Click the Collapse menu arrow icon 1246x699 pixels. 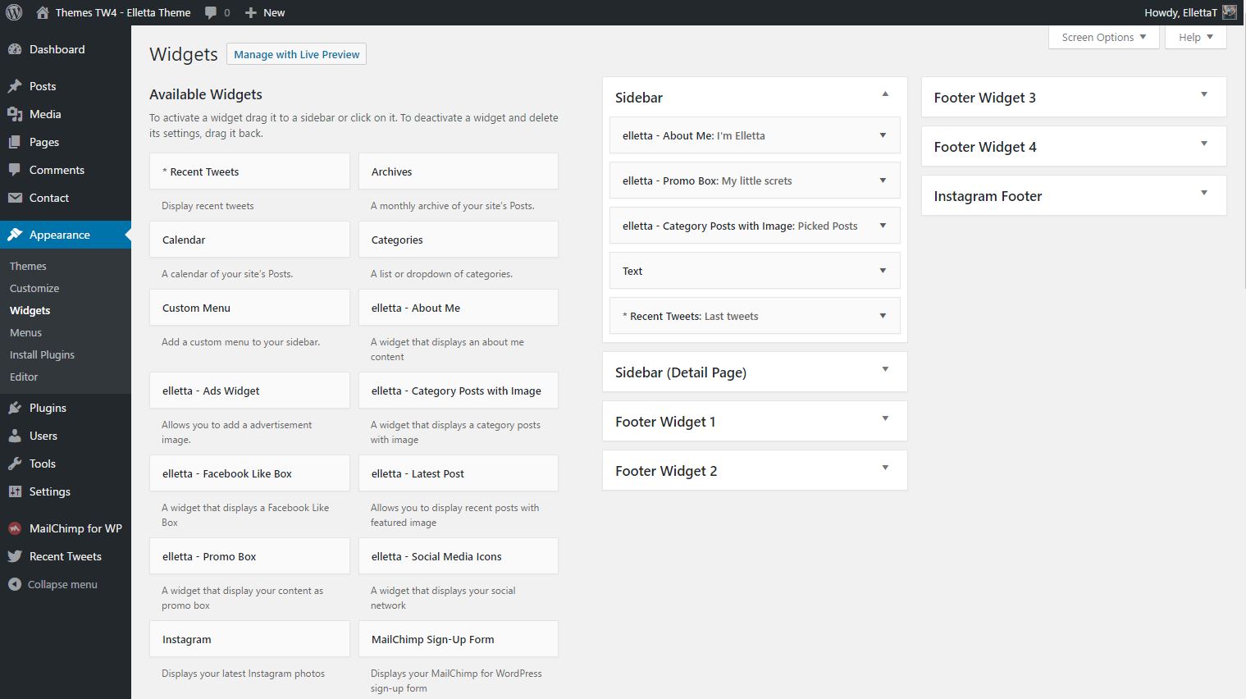point(15,584)
